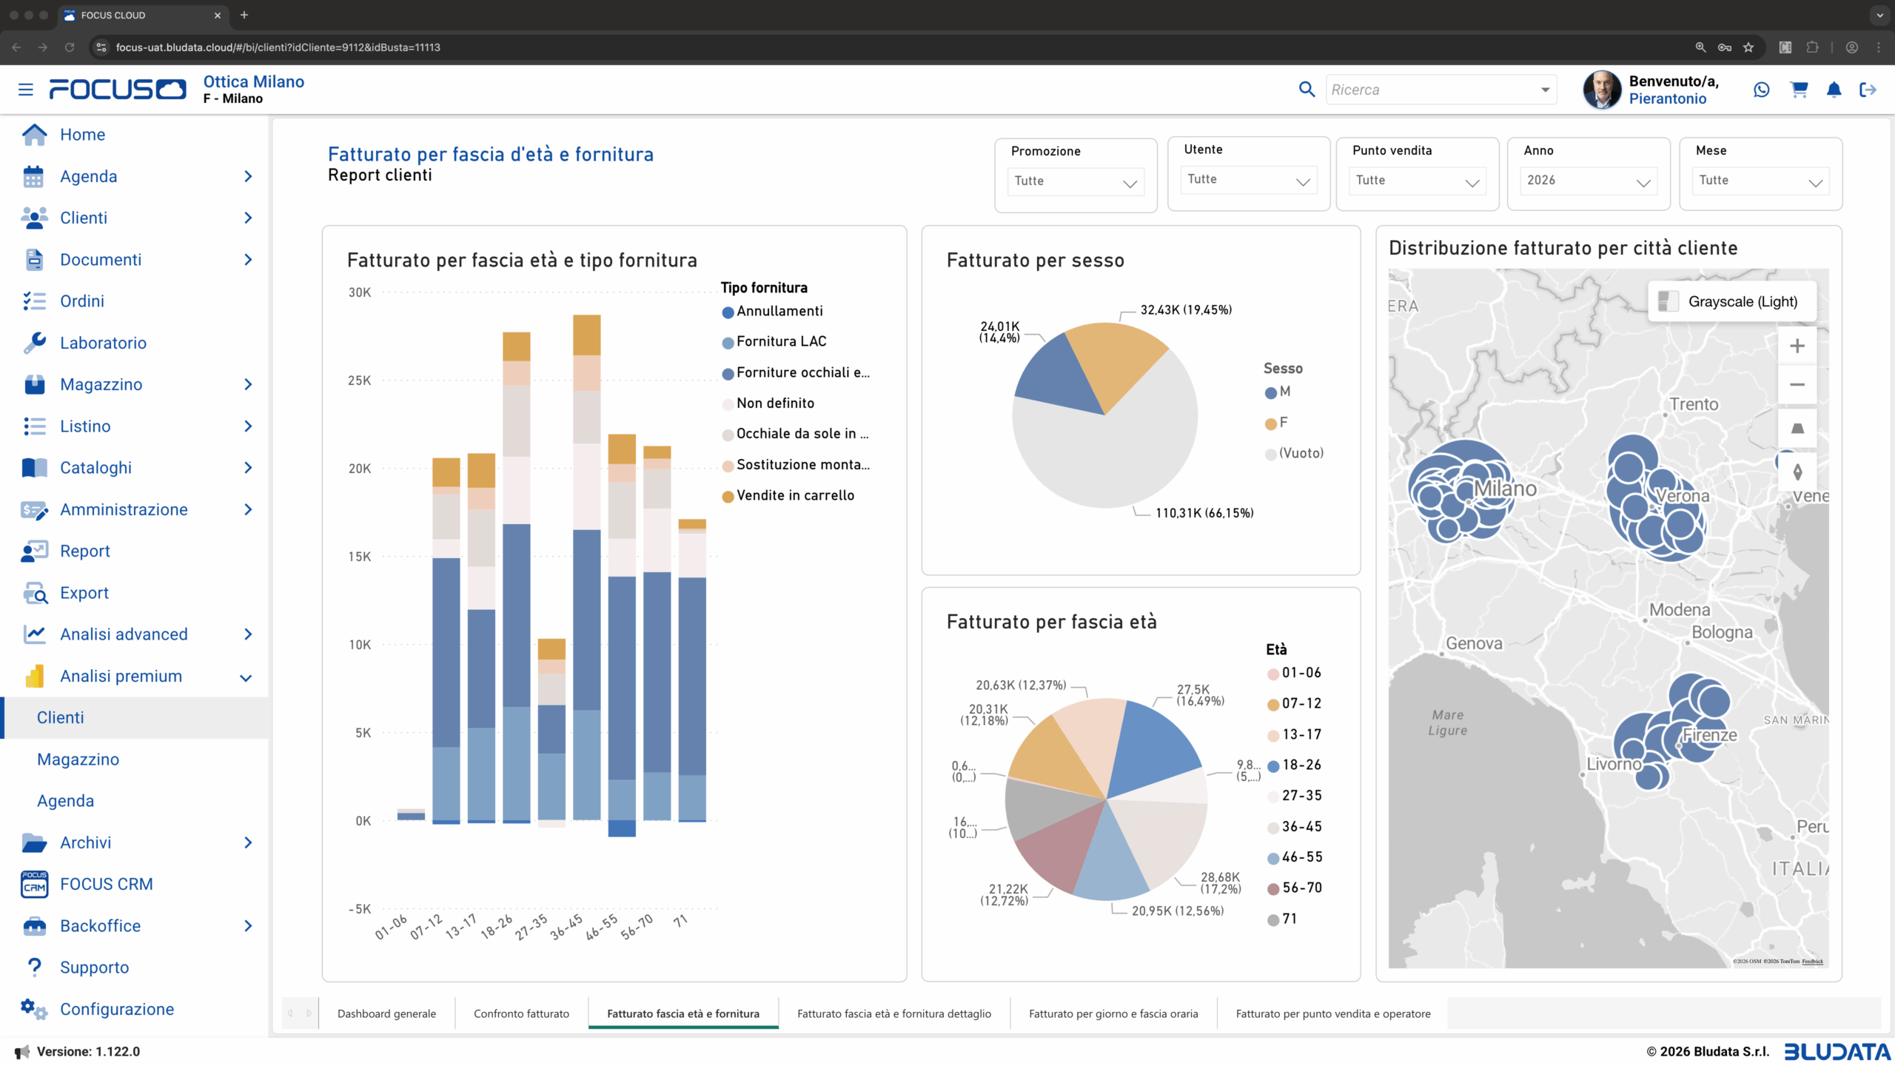The width and height of the screenshot is (1895, 1066).
Task: Click the logout icon in the top bar
Action: click(1868, 90)
